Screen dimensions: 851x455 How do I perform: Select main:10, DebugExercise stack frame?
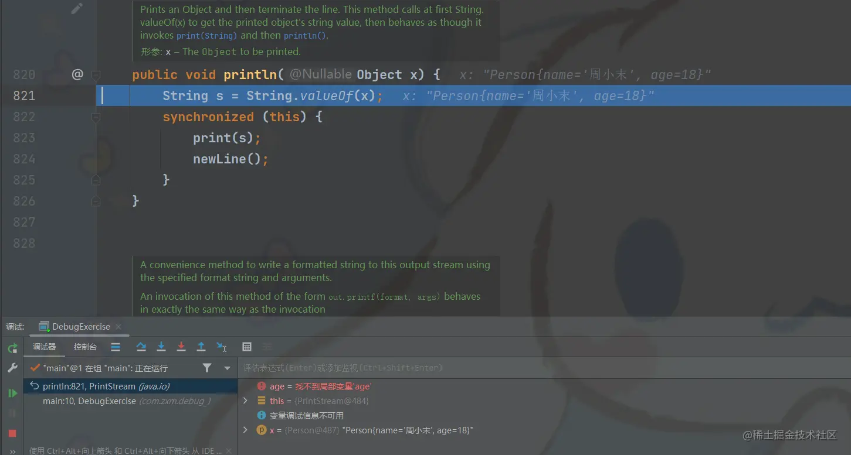(x=131, y=401)
